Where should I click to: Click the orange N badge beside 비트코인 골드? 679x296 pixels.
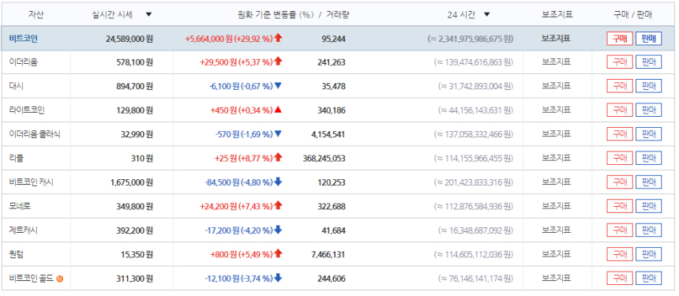pyautogui.click(x=60, y=279)
